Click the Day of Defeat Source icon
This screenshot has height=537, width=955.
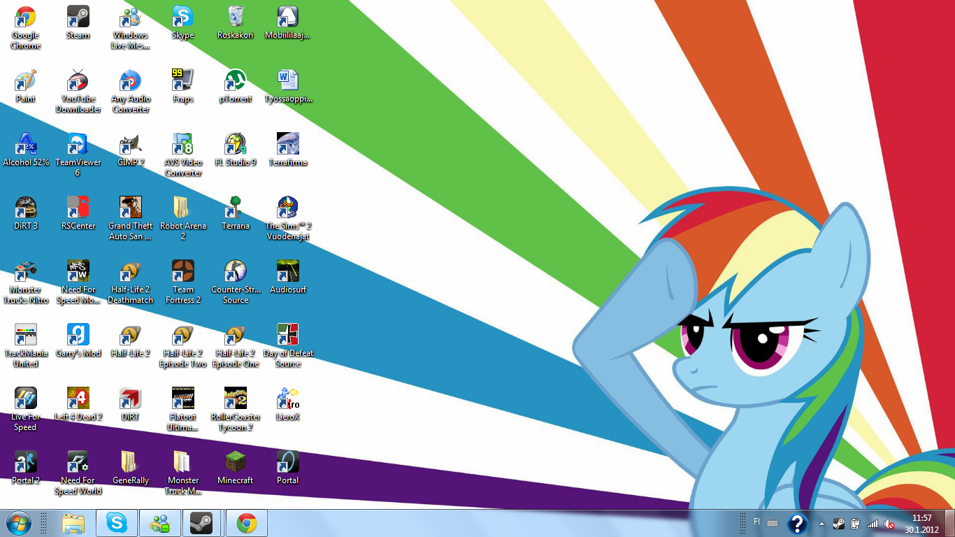pos(288,346)
